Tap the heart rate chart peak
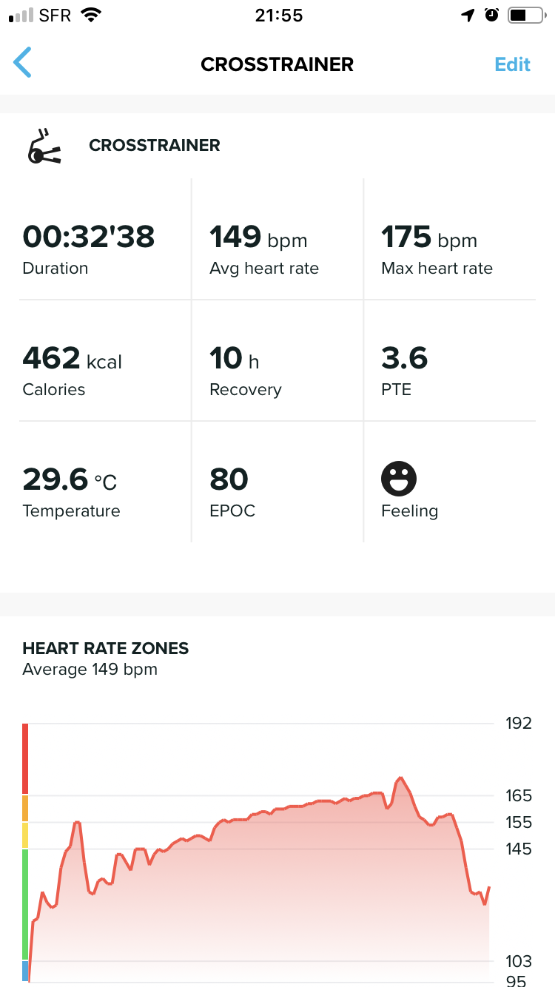 point(400,778)
